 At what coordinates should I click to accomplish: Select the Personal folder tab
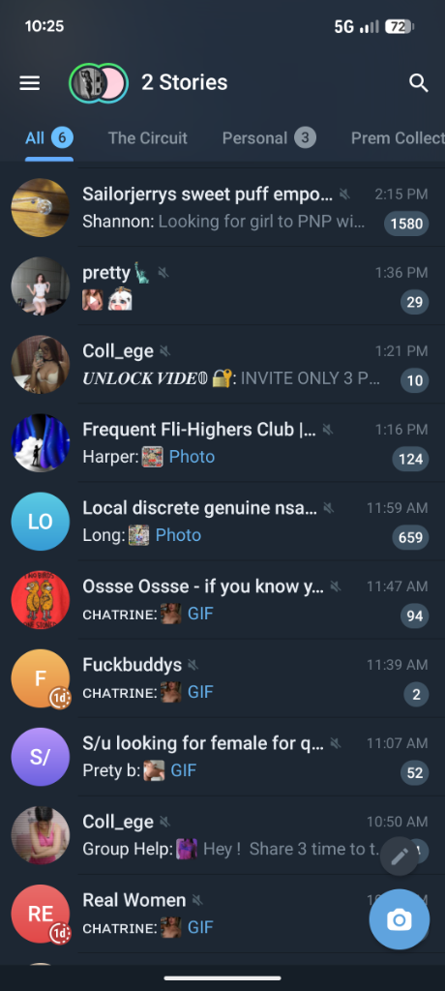[x=269, y=137]
